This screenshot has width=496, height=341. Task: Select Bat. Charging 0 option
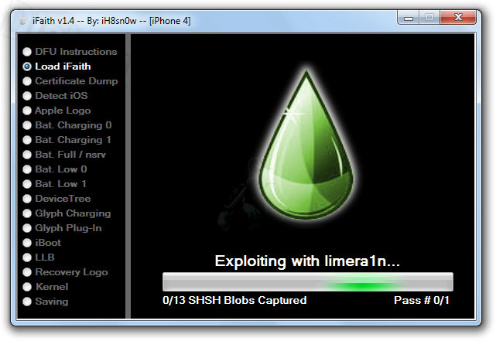point(27,125)
